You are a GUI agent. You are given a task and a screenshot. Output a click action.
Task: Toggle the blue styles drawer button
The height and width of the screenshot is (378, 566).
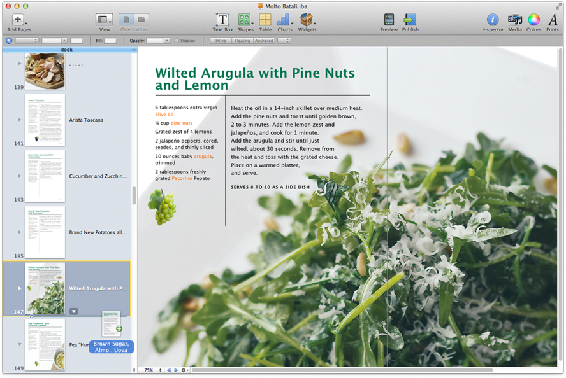click(x=9, y=41)
